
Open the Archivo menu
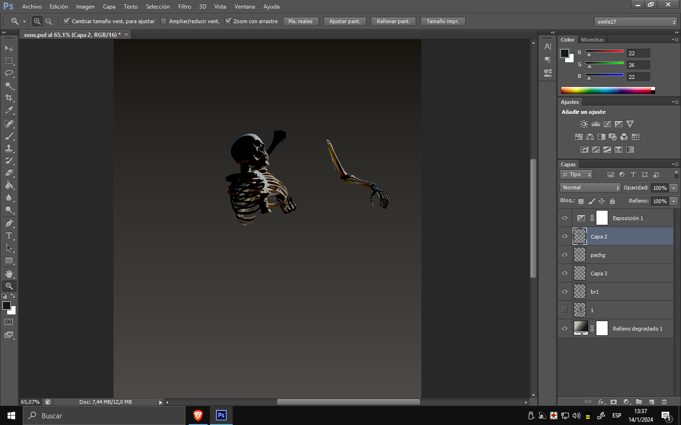32,7
